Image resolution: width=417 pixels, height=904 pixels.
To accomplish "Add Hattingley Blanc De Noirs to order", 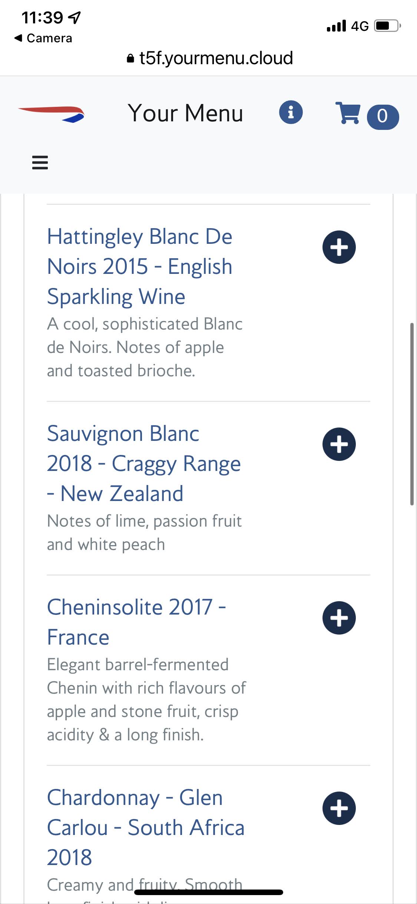I will point(339,247).
